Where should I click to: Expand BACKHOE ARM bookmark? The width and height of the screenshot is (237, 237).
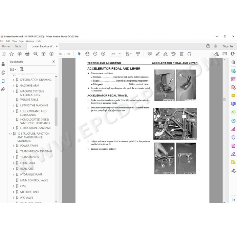13,86
